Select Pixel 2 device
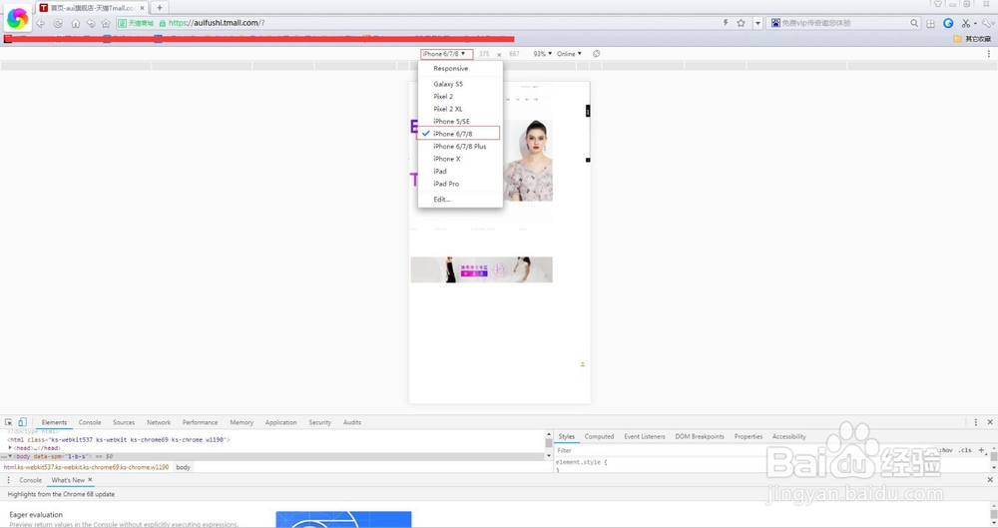The image size is (998, 528). point(443,96)
